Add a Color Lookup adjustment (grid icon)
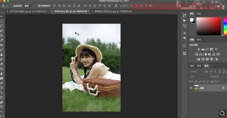The width and height of the screenshot is (227, 118). pyautogui.click(x=218, y=55)
